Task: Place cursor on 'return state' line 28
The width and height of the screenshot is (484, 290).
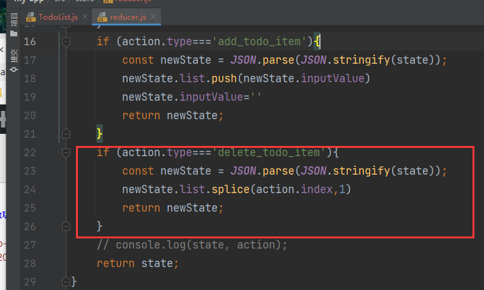Action: pyautogui.click(x=134, y=263)
